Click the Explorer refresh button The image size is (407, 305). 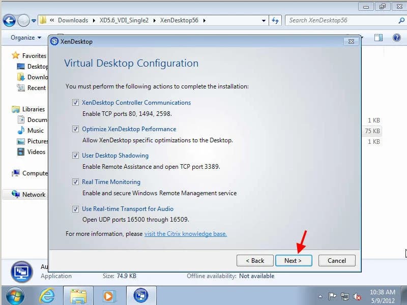pos(275,20)
